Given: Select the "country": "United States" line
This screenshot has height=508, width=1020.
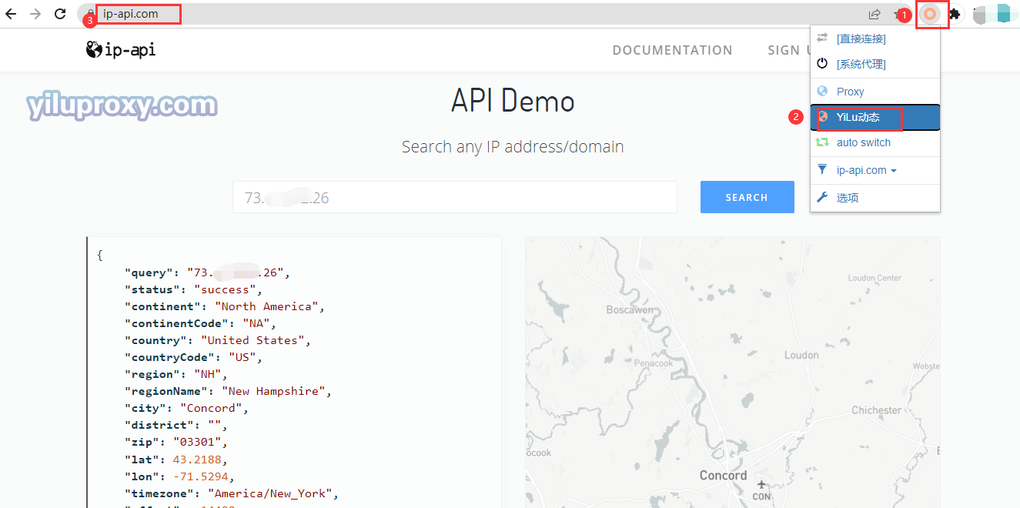Looking at the screenshot, I should point(218,340).
